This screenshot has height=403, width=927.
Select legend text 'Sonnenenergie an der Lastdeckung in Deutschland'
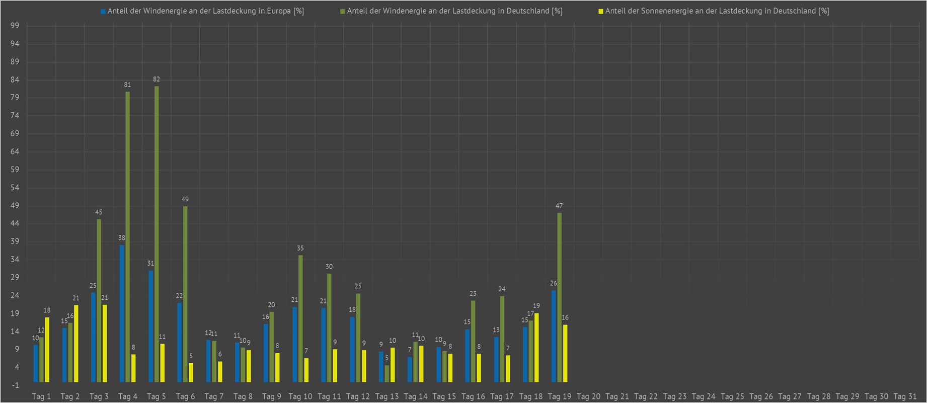click(717, 11)
